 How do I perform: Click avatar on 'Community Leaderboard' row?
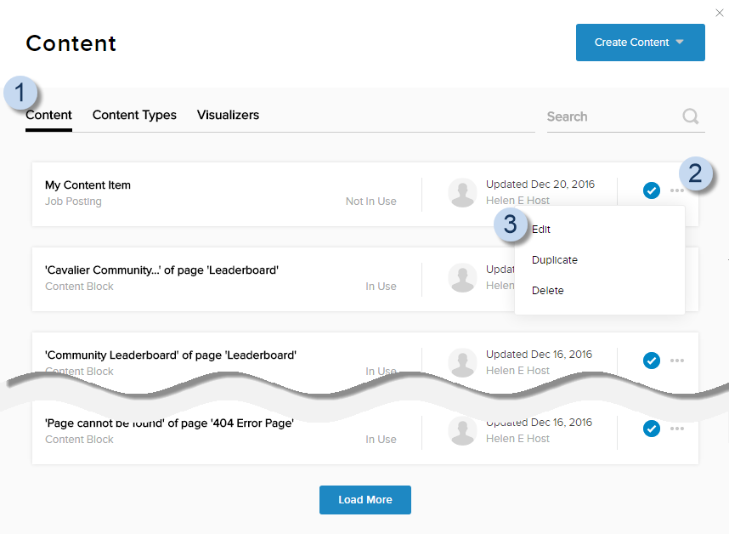click(462, 362)
